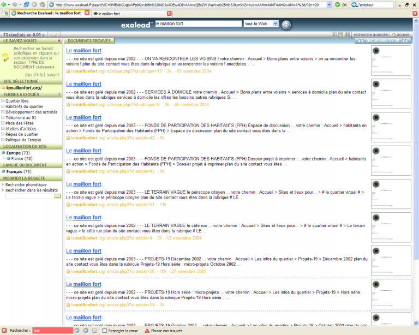Viewport: 419px width, 335px height.
Task: Switch to the 'Recherche Exalead : le maillon fort' tab
Action: [x=48, y=13]
